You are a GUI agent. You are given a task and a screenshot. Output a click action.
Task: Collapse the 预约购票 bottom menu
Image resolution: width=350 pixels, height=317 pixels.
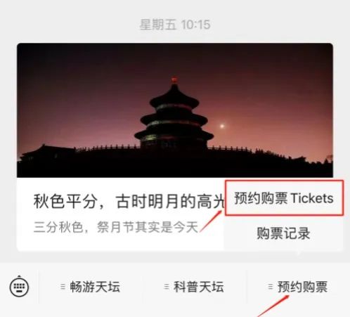tap(298, 287)
